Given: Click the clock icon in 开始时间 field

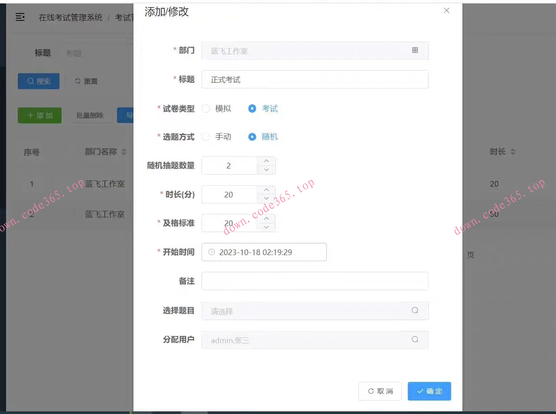Looking at the screenshot, I should 212,252.
